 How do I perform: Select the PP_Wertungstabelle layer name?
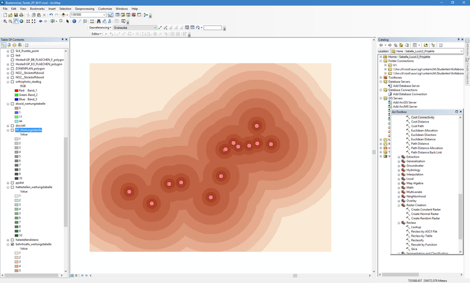(28, 130)
